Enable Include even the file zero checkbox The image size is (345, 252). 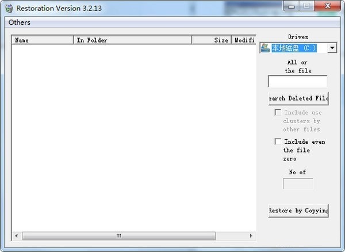[x=278, y=142]
